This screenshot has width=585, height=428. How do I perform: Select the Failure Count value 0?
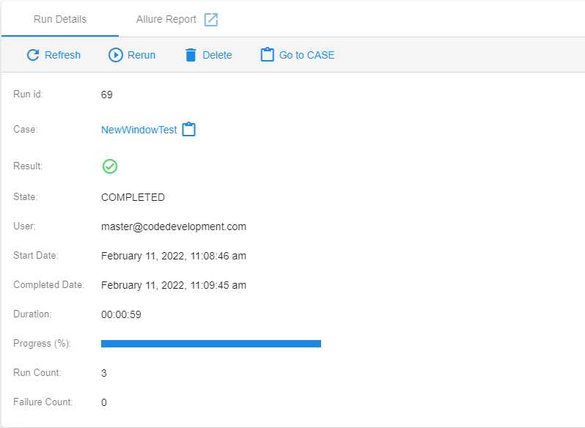(104, 402)
